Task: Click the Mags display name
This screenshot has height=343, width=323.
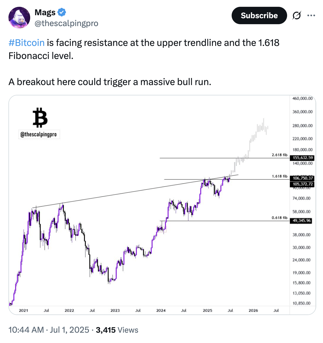Action: [45, 12]
